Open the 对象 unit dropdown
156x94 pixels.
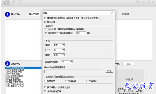click(x=63, y=55)
